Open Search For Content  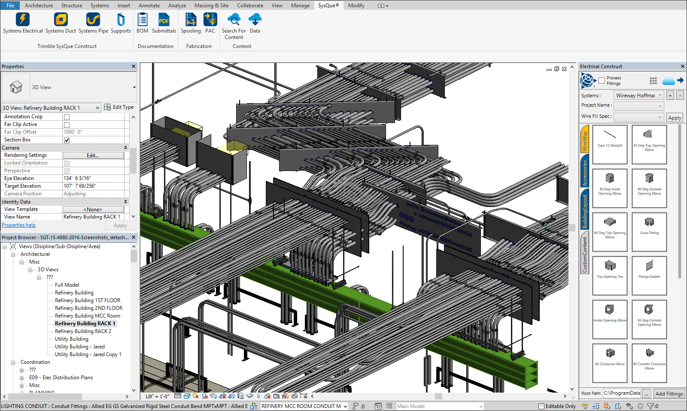(x=234, y=26)
